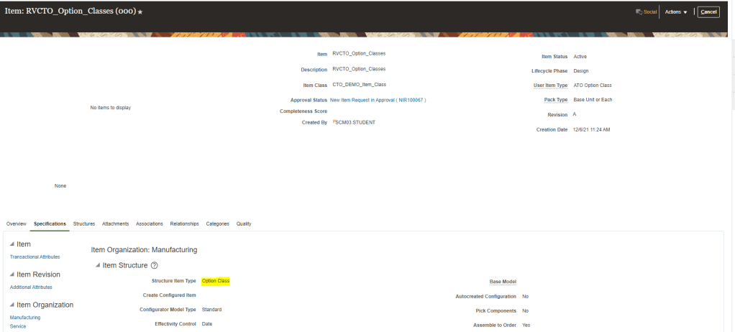The height and width of the screenshot is (332, 735).
Task: Click the Item Structure help icon
Action: coord(155,265)
